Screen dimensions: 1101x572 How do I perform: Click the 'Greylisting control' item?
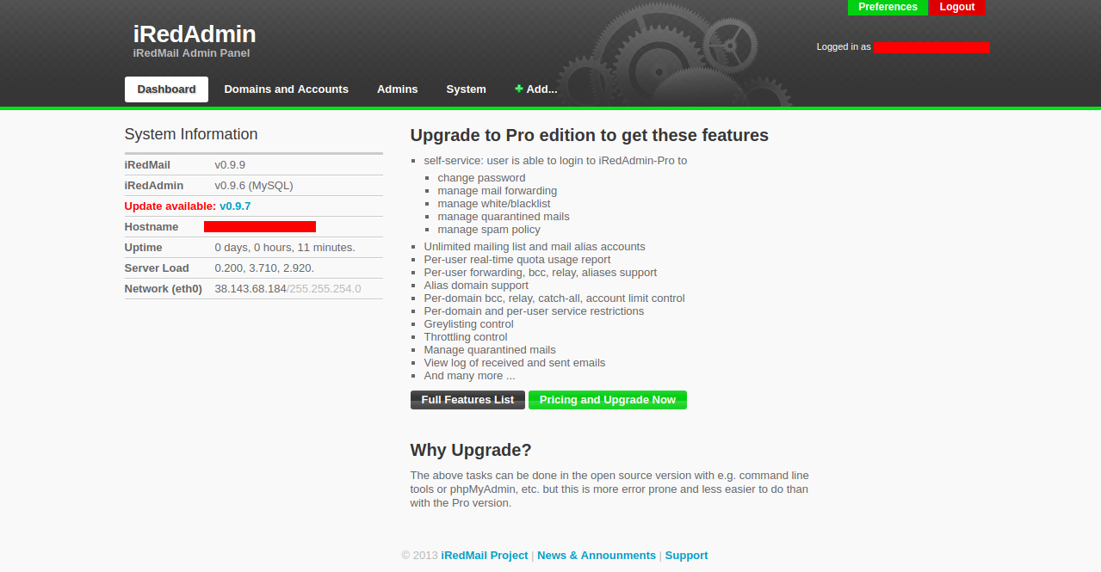[468, 324]
